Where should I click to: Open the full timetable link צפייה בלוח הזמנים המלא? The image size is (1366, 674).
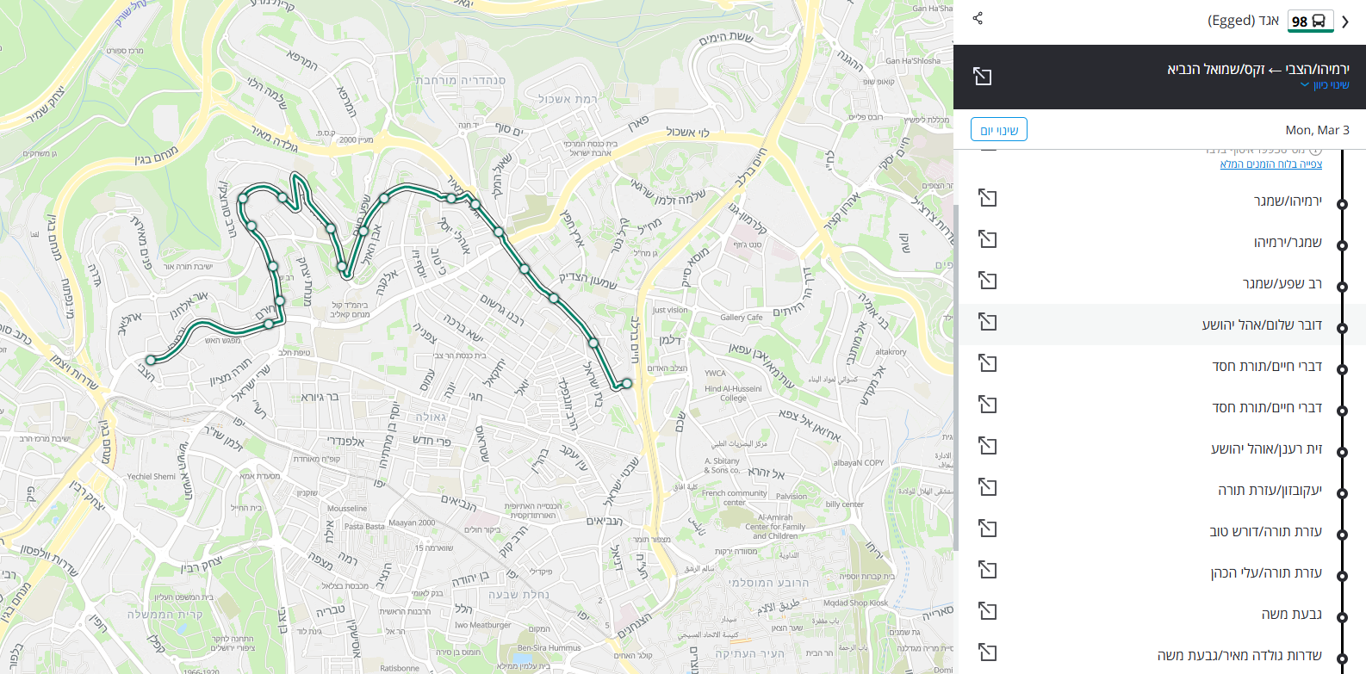click(x=1271, y=164)
